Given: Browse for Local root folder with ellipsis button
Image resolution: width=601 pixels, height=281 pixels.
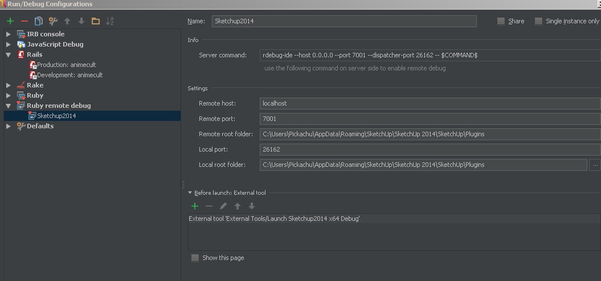Looking at the screenshot, I should point(595,165).
